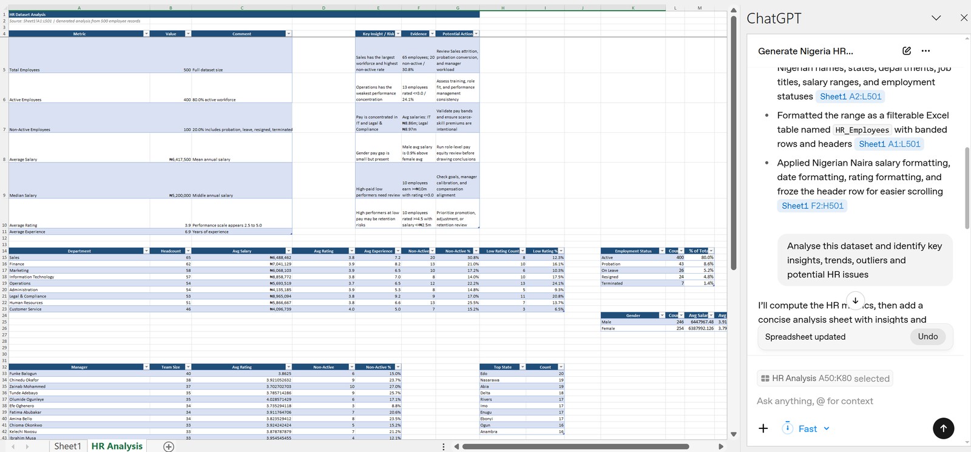Screen dimensions: 971x452
Task: Select the Total Employees cell
Action: point(79,55)
